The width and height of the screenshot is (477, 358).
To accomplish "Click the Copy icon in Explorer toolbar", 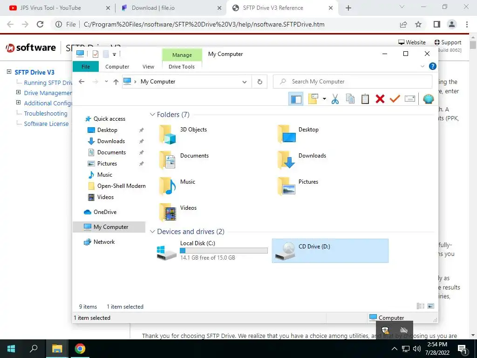I will [x=350, y=99].
